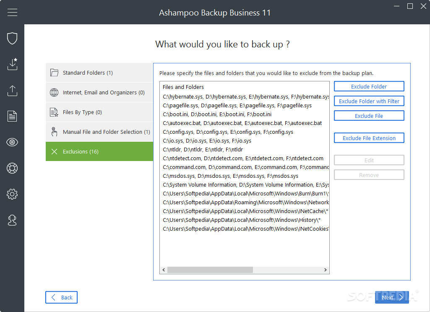Click the X icon beside Exclusions
430x312 pixels.
pyautogui.click(x=54, y=152)
